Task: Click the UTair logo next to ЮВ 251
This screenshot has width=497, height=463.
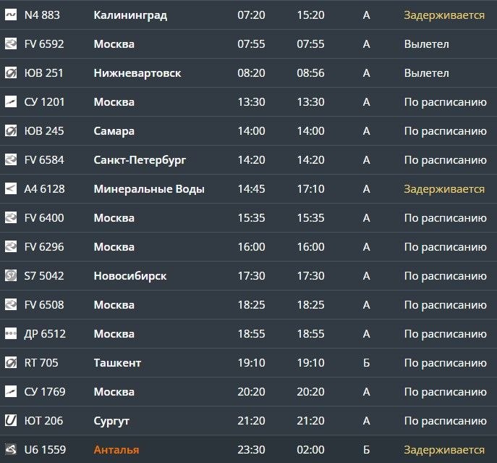Action: pos(10,73)
